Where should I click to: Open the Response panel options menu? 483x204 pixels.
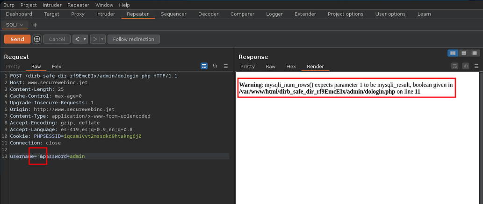pyautogui.click(x=476, y=66)
